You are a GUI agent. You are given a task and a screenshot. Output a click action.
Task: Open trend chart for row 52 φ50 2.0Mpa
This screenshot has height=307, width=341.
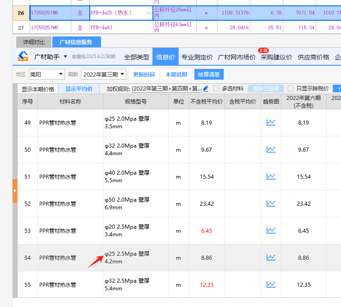coord(271,203)
